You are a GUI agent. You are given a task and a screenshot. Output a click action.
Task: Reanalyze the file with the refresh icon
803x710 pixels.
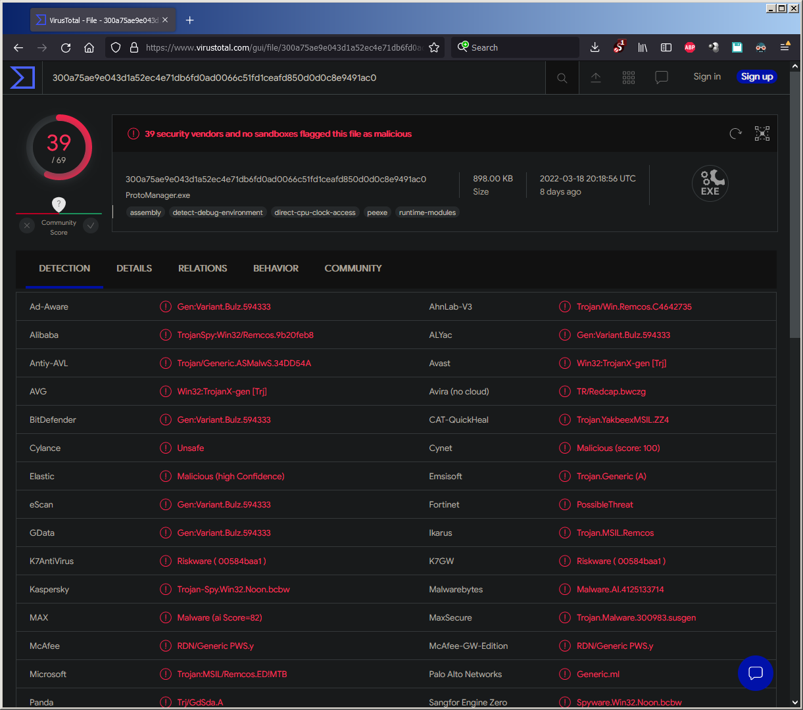736,134
